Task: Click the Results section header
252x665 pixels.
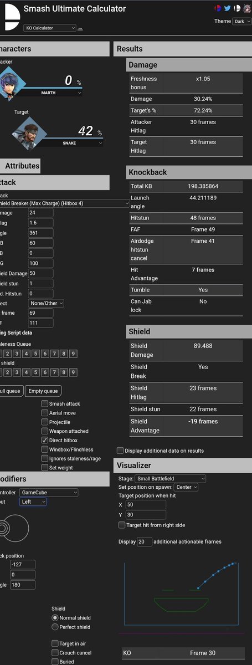Action: 183,49
